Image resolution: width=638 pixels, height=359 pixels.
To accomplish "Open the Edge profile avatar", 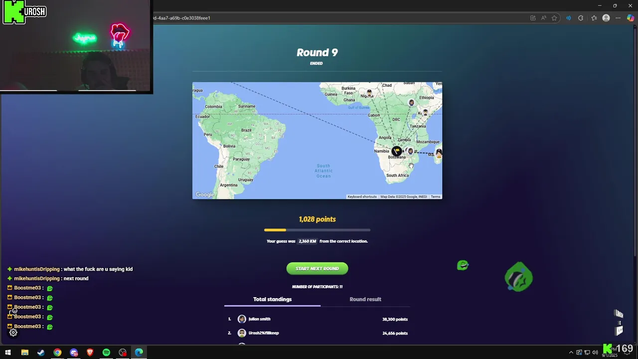I will click(x=606, y=18).
